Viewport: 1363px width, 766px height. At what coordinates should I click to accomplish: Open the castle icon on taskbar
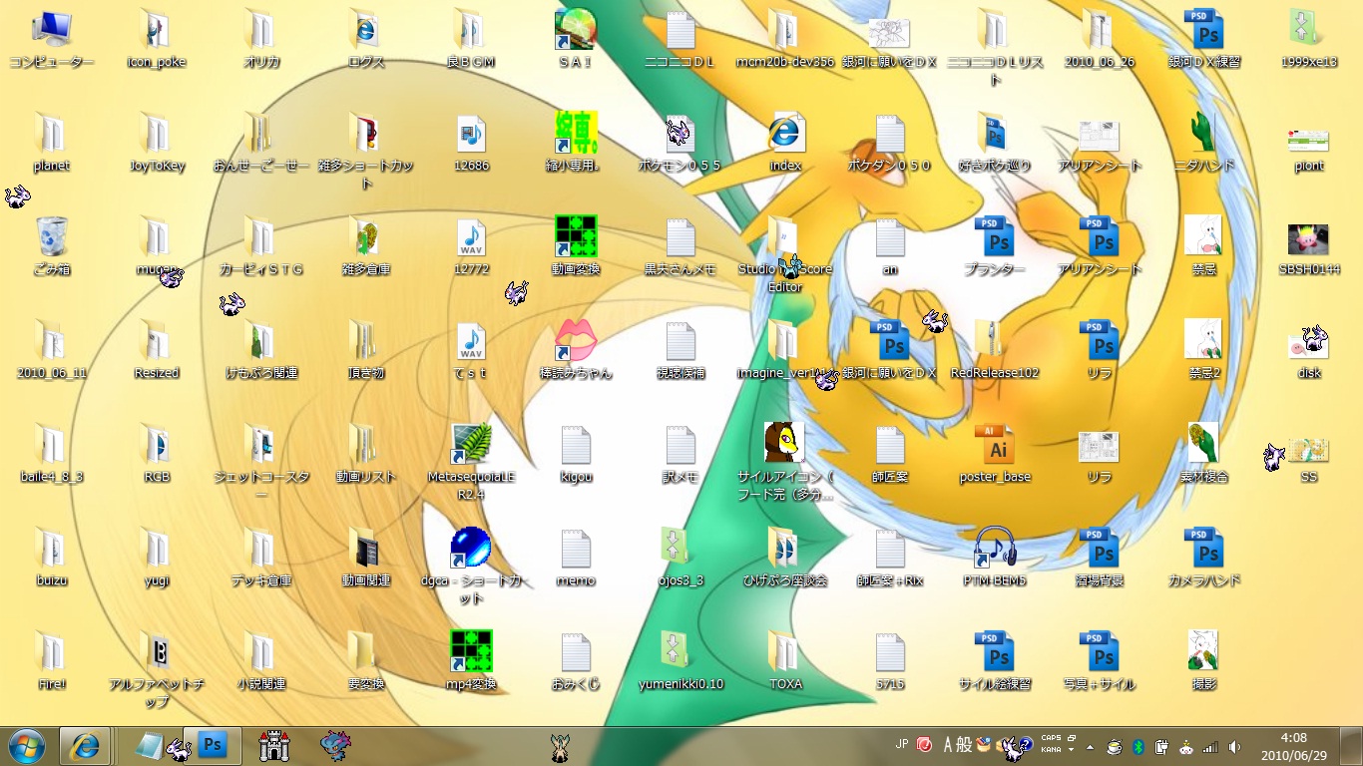[274, 745]
